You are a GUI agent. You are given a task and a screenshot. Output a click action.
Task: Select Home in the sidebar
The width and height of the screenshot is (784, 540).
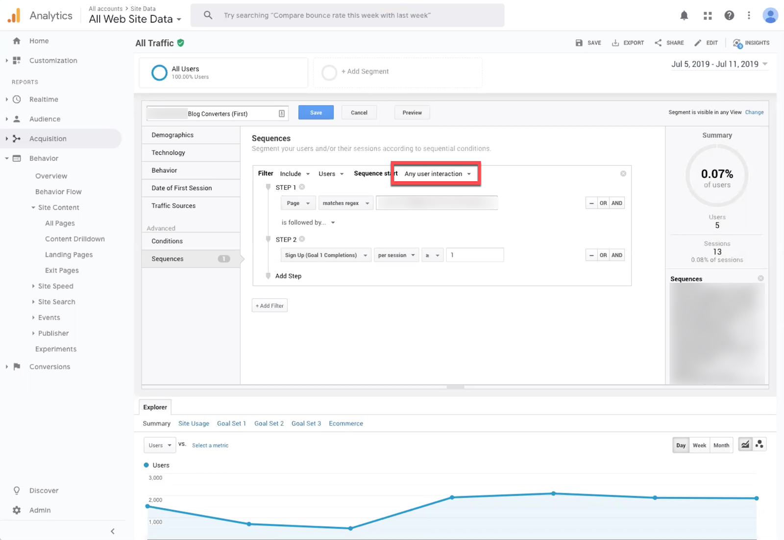(39, 41)
